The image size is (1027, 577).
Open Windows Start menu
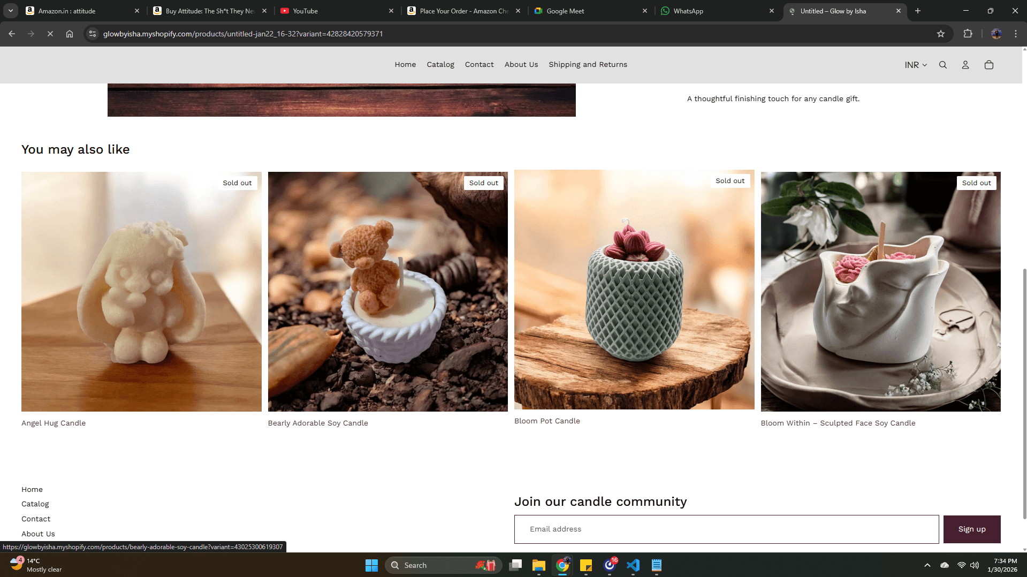coord(371,565)
